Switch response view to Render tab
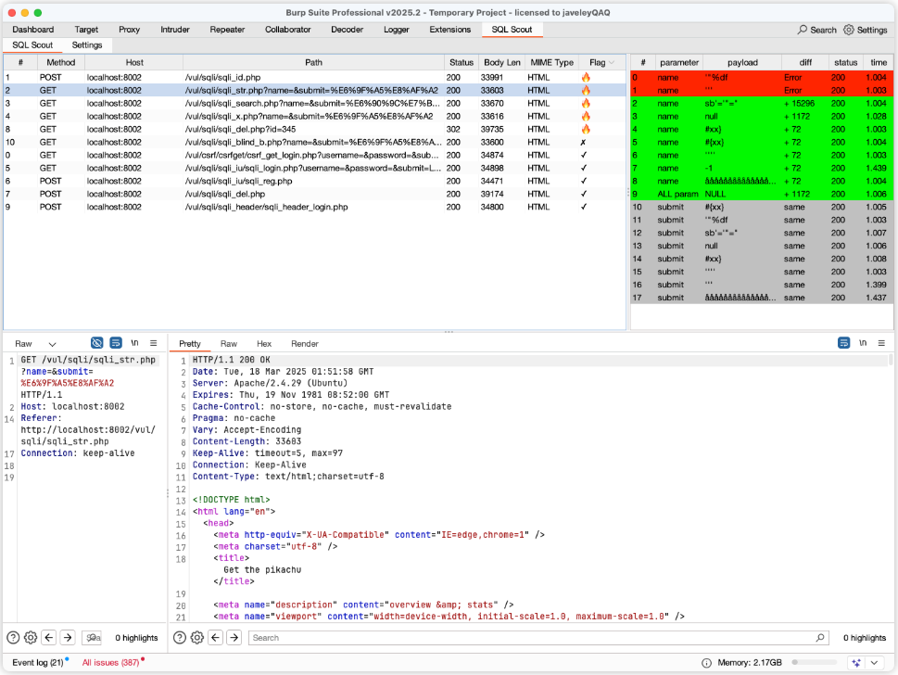The width and height of the screenshot is (898, 675). point(305,344)
